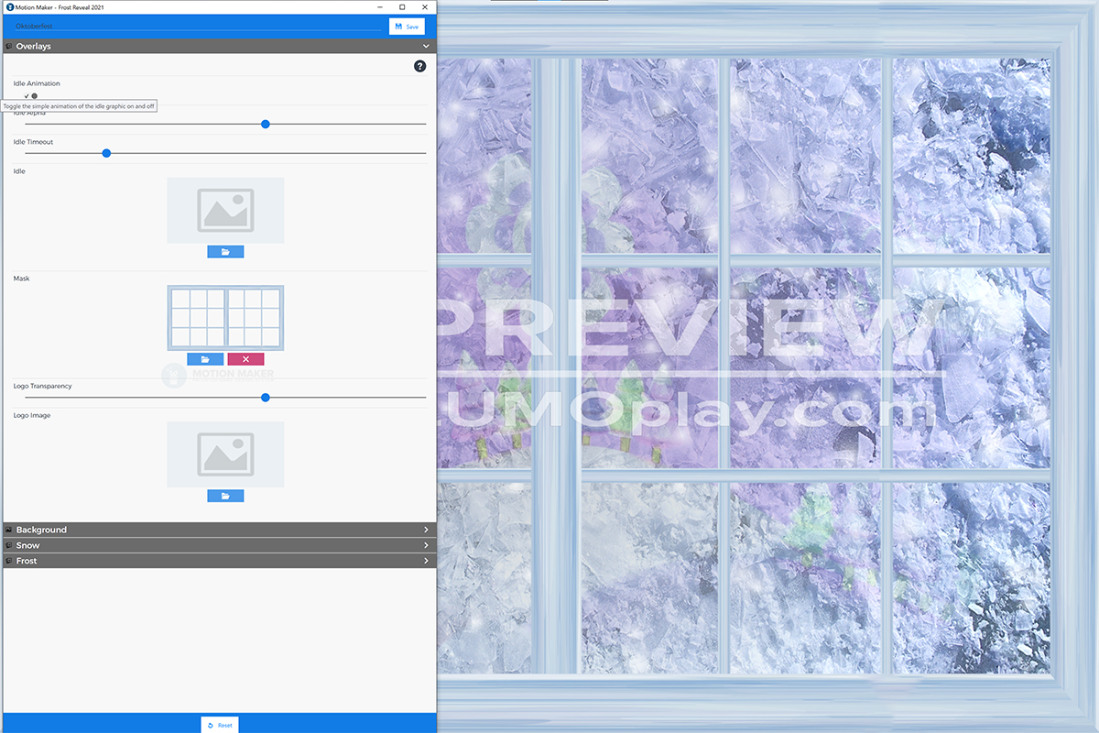Click the Background section picture icon
Screen dimensions: 1099x733
(8, 530)
